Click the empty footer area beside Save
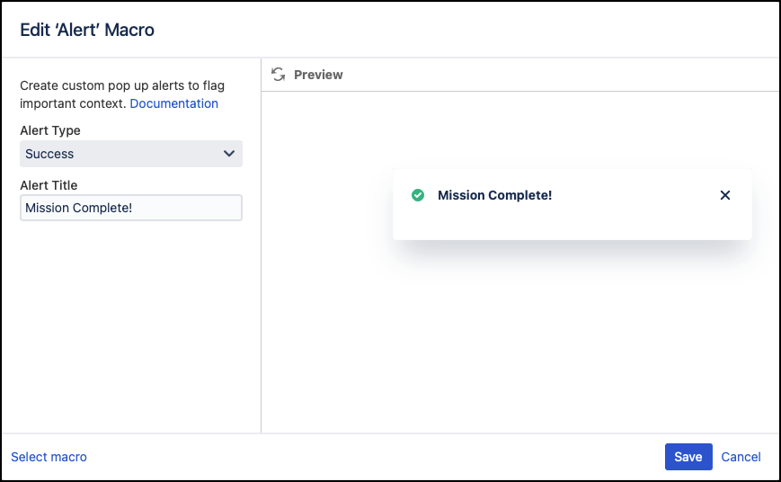Viewport: 781px width, 482px height. point(374,457)
